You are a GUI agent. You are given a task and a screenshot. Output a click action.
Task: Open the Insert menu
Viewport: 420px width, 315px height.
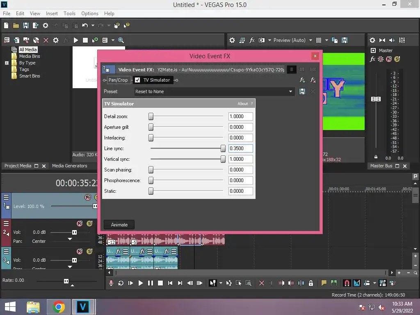pyautogui.click(x=52, y=14)
